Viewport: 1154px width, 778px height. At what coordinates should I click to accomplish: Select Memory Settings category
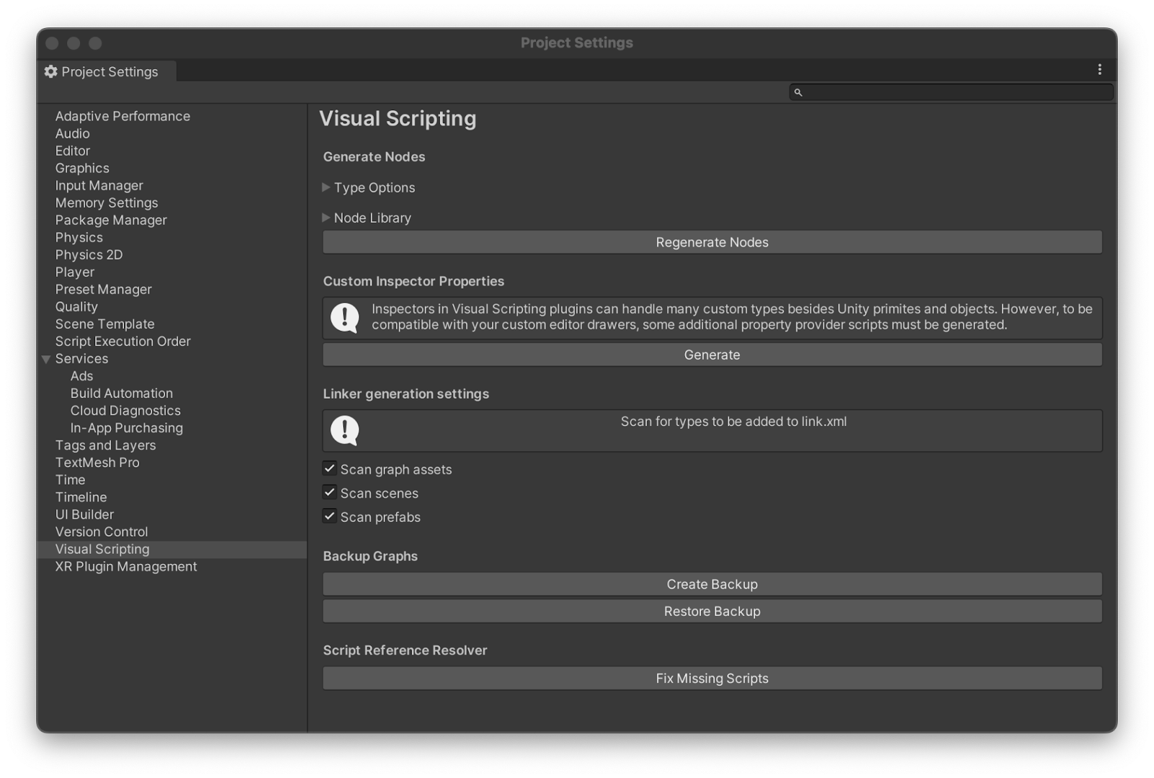106,203
